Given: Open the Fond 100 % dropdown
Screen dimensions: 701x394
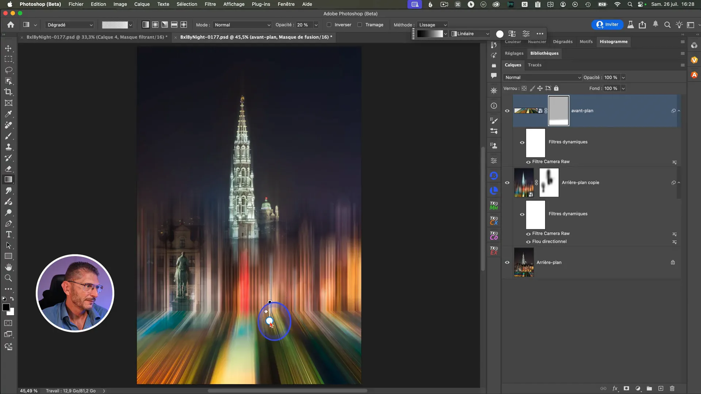Looking at the screenshot, I should click(x=623, y=88).
